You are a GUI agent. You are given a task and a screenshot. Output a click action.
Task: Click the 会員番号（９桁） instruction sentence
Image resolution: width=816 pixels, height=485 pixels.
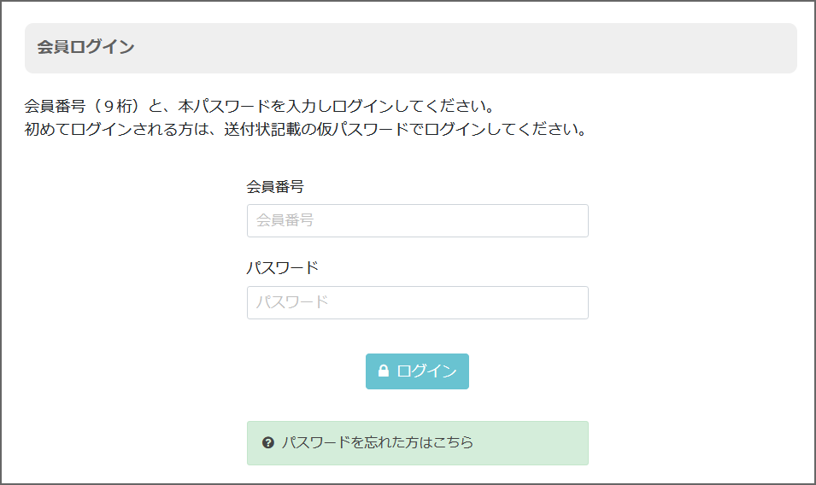259,107
